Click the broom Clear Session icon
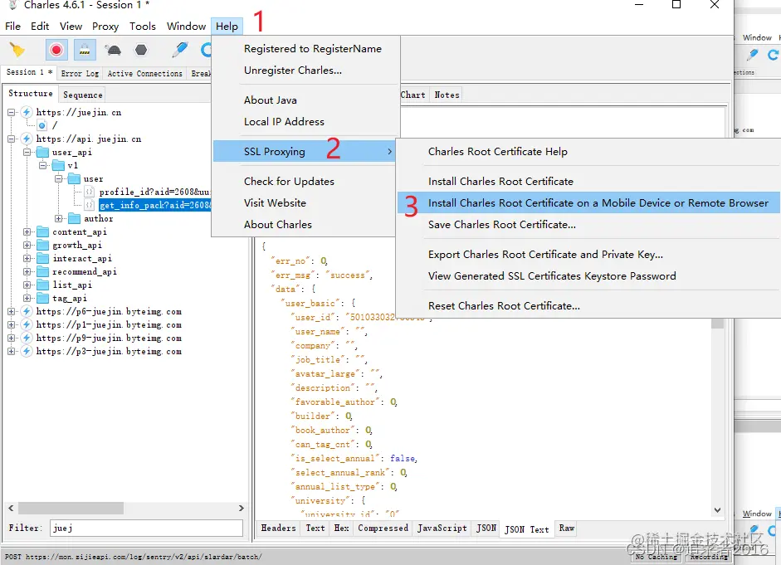Viewport: 781px width, 565px height. [x=17, y=50]
